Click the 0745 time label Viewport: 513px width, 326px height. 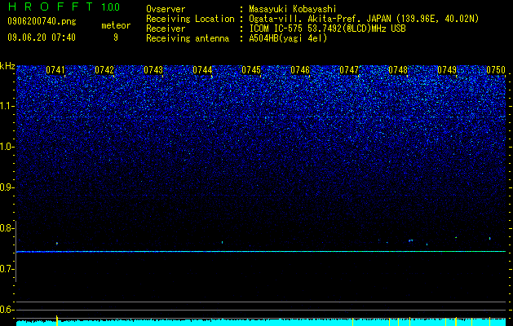pyautogui.click(x=251, y=70)
